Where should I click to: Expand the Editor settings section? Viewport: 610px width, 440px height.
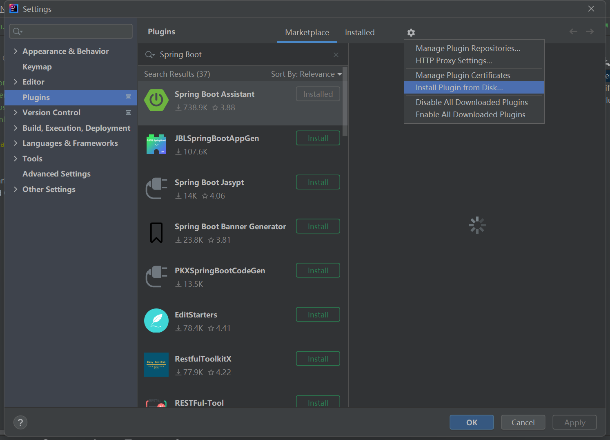click(16, 82)
